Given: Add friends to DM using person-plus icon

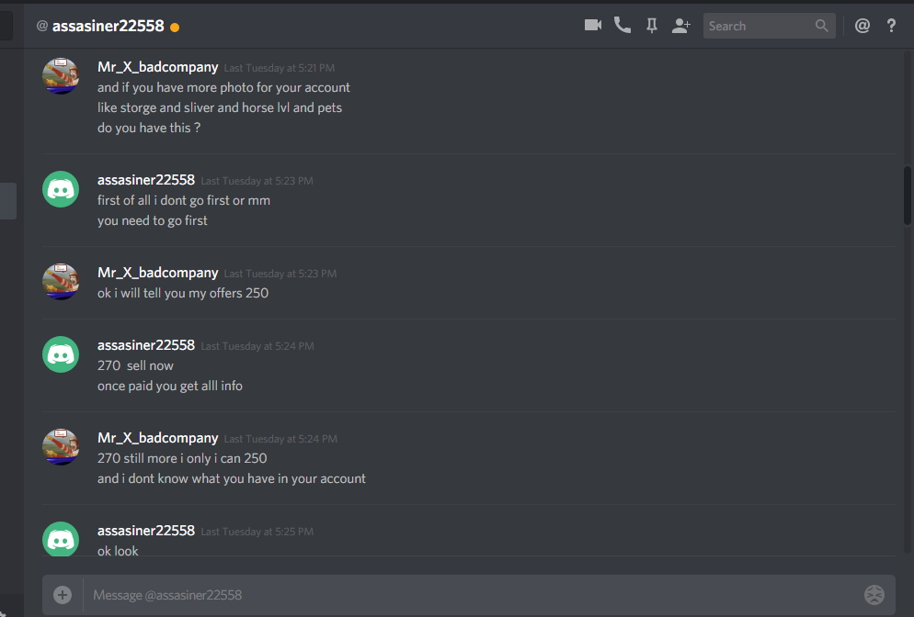Looking at the screenshot, I should coord(680,26).
